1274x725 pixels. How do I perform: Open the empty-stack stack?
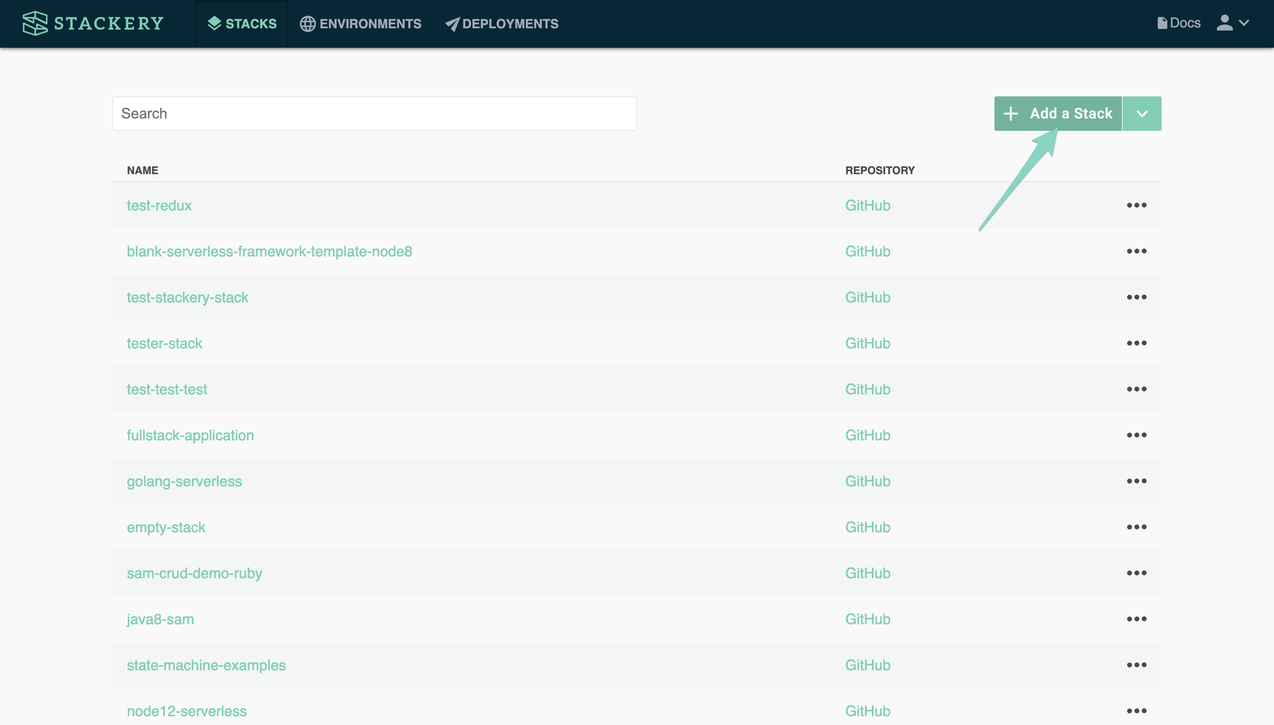pos(166,527)
